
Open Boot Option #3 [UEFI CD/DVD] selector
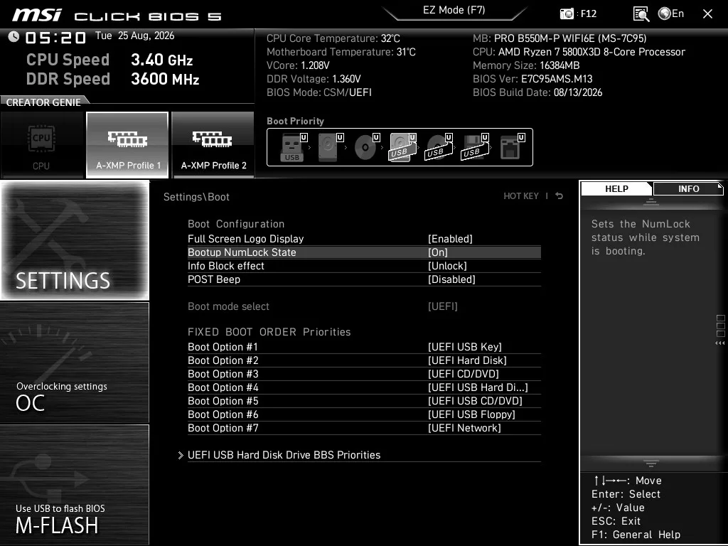click(464, 374)
